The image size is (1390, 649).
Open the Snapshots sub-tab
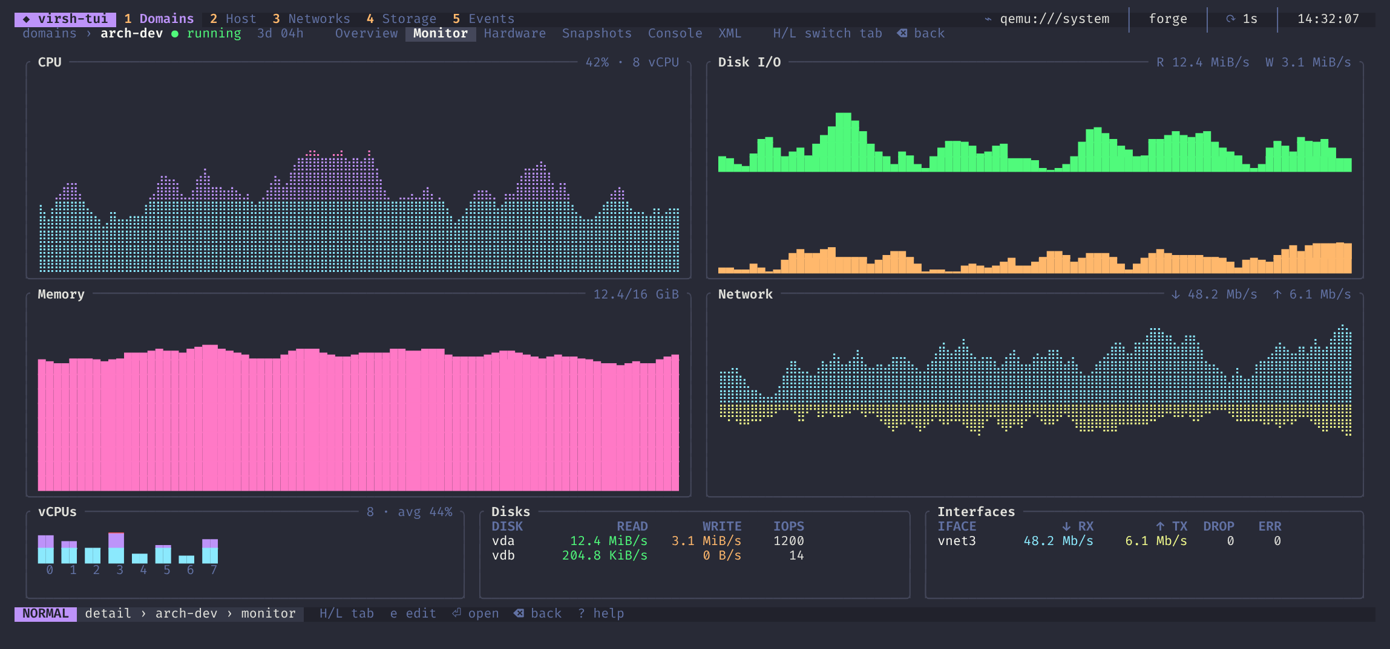(x=597, y=33)
